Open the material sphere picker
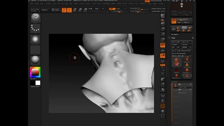 click(x=35, y=60)
